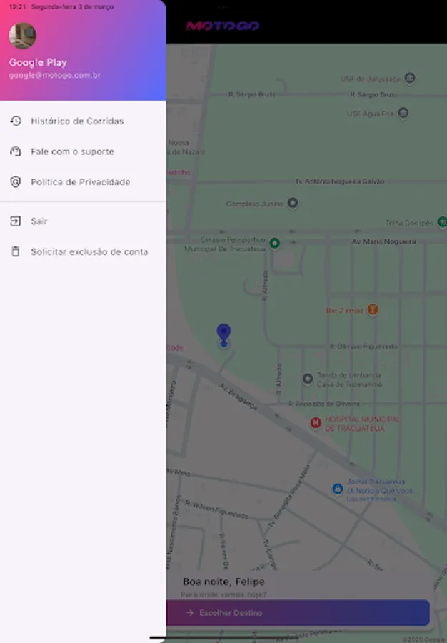Viewport: 447px width, 643px height.
Task: Select Hospital Municipal de Tracuateua marker
Action: click(316, 423)
